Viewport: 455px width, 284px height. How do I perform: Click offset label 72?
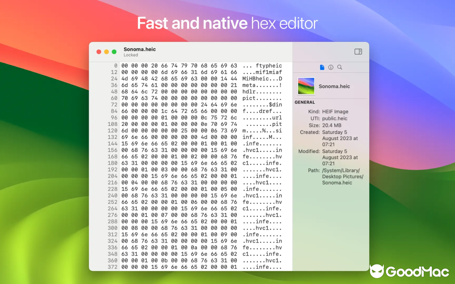click(x=114, y=105)
